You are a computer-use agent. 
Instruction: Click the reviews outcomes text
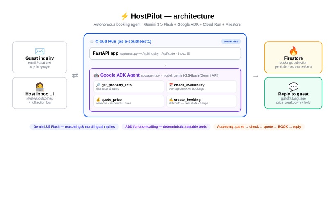pos(40,99)
